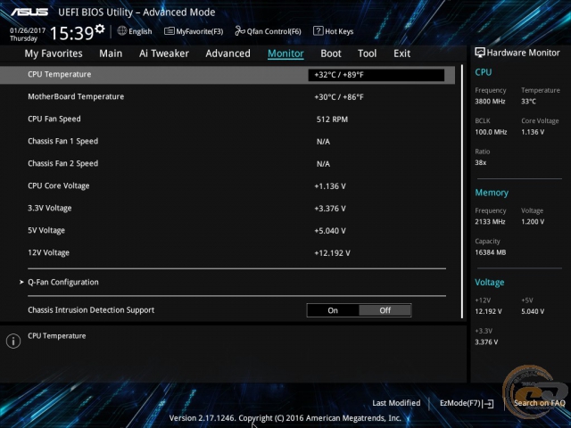Image resolution: width=571 pixels, height=428 pixels.
Task: Click the 100.0 MHz BCLK reading
Action: point(491,132)
